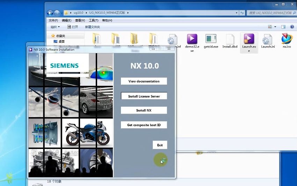Click the Explorer help question mark icon

(292, 27)
